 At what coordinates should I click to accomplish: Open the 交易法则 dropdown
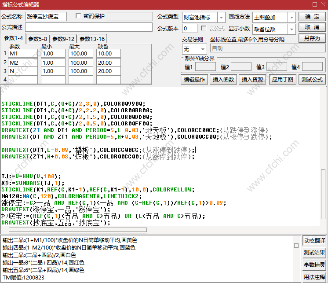[203, 49]
